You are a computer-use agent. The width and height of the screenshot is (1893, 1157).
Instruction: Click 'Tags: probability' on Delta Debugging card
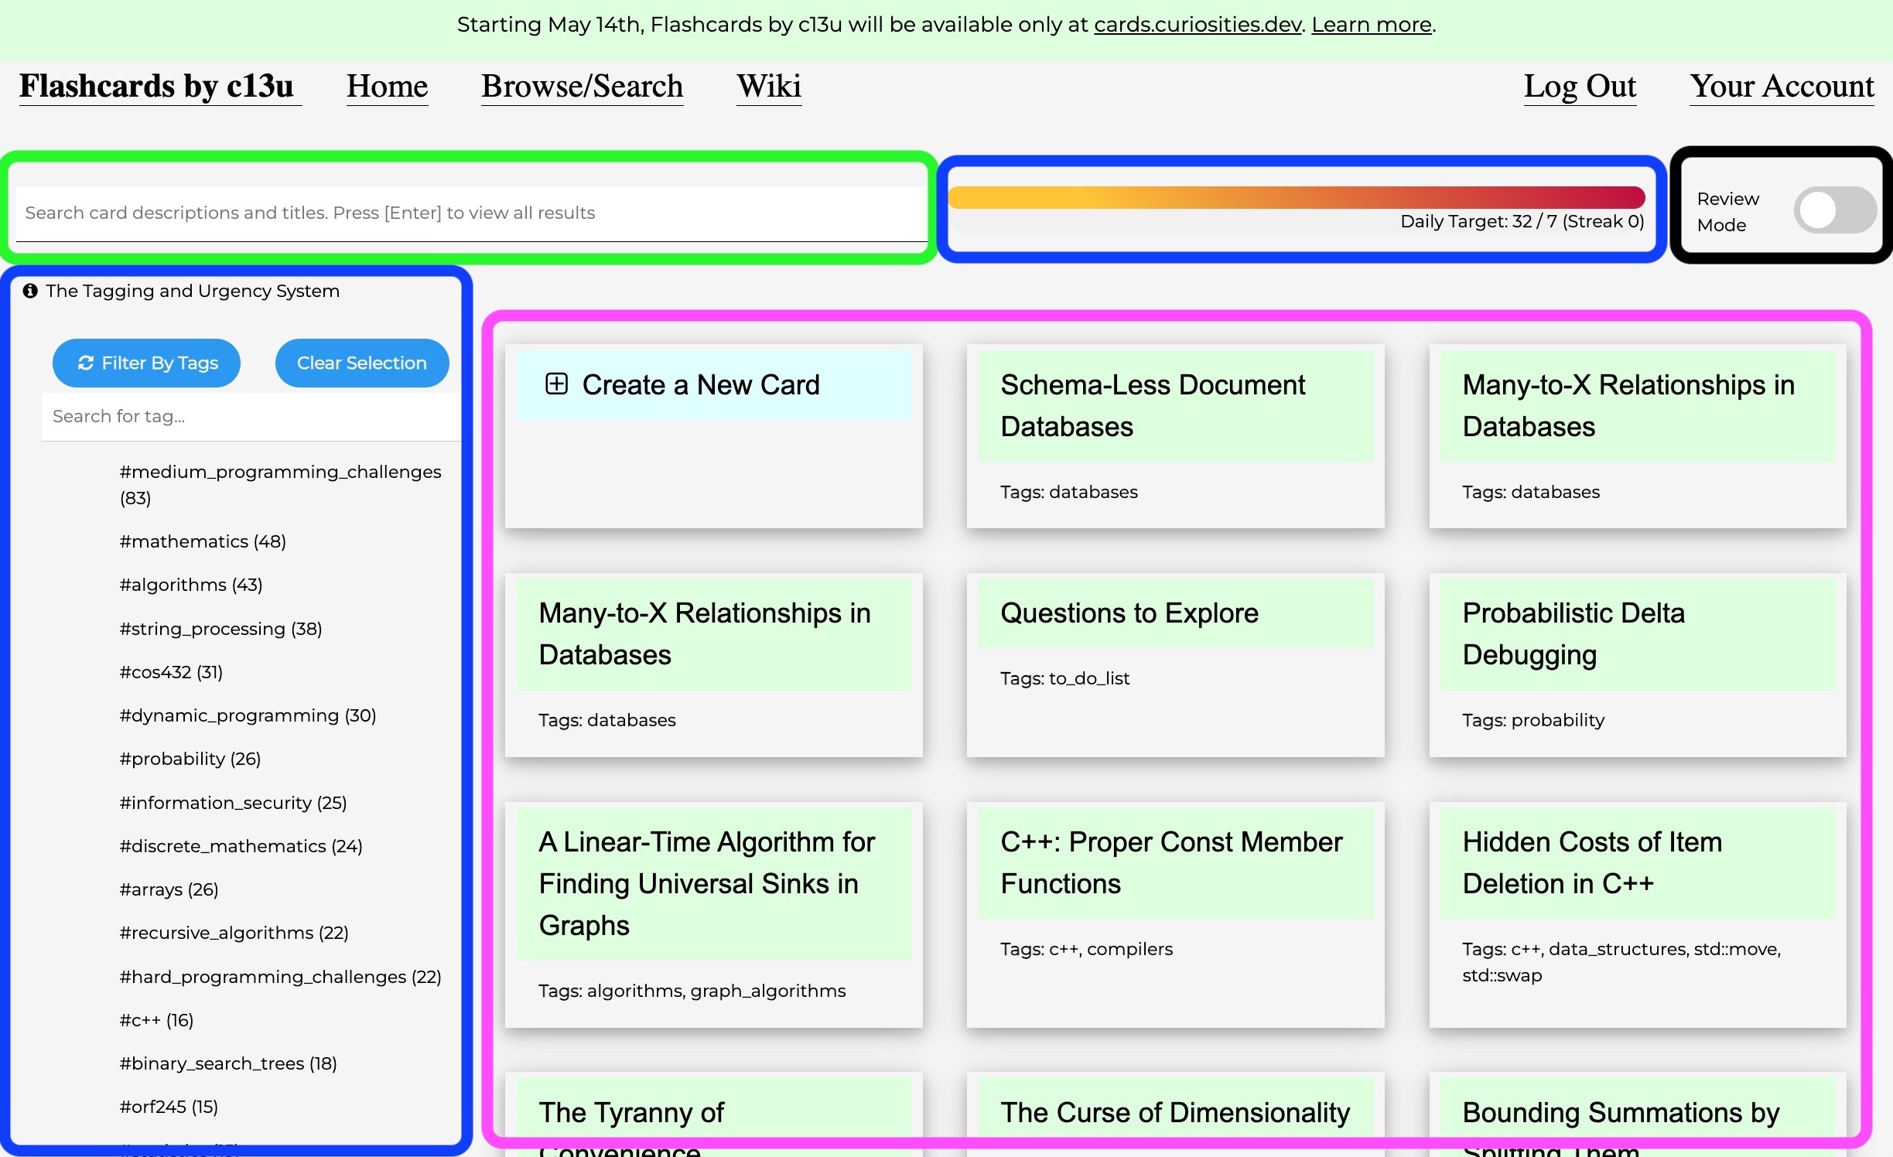click(x=1533, y=720)
